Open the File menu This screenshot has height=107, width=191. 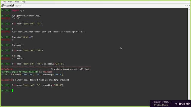(x=4, y=2)
